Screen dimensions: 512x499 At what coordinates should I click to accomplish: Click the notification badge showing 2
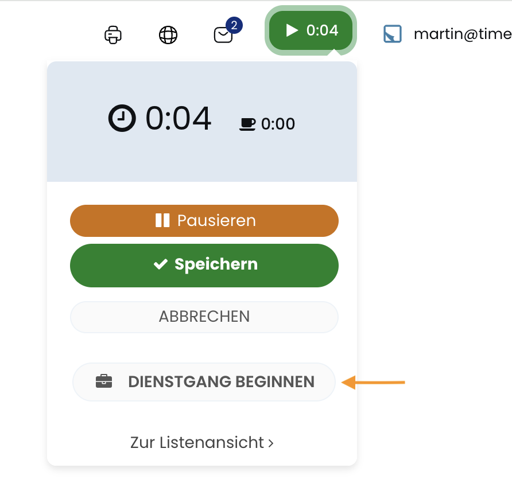point(234,25)
